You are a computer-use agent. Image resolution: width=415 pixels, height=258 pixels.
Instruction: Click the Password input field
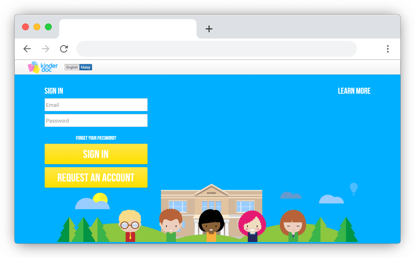(x=96, y=121)
